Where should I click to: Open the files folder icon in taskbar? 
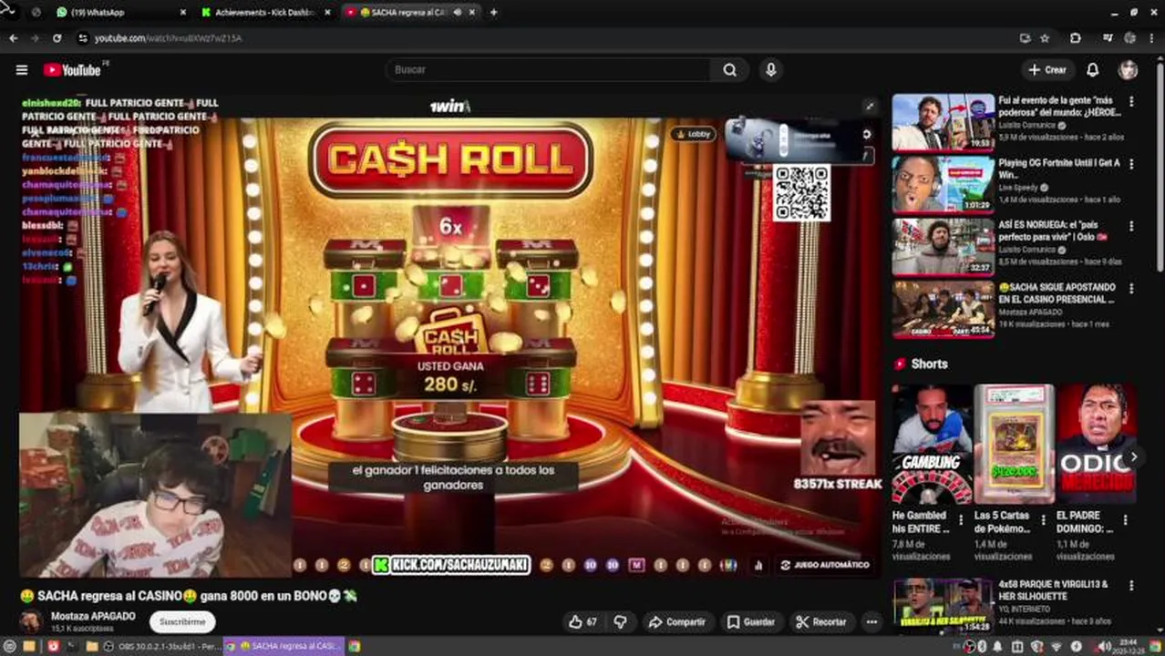92,646
